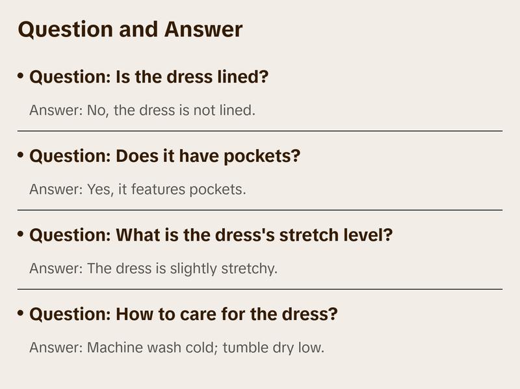Image resolution: width=520 pixels, height=389 pixels.
Task: Click the "Answer:" label before "Yes, it features"
Action: [56, 189]
